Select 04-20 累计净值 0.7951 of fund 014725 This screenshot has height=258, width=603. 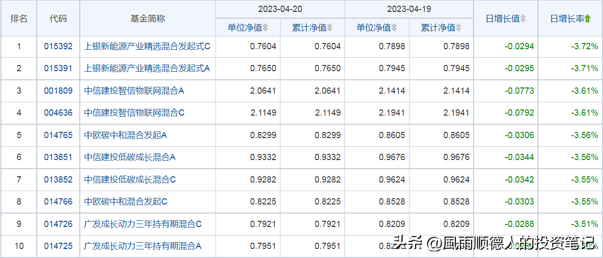(x=328, y=246)
